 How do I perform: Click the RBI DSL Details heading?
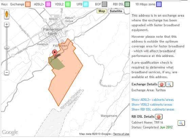[x=143, y=117]
